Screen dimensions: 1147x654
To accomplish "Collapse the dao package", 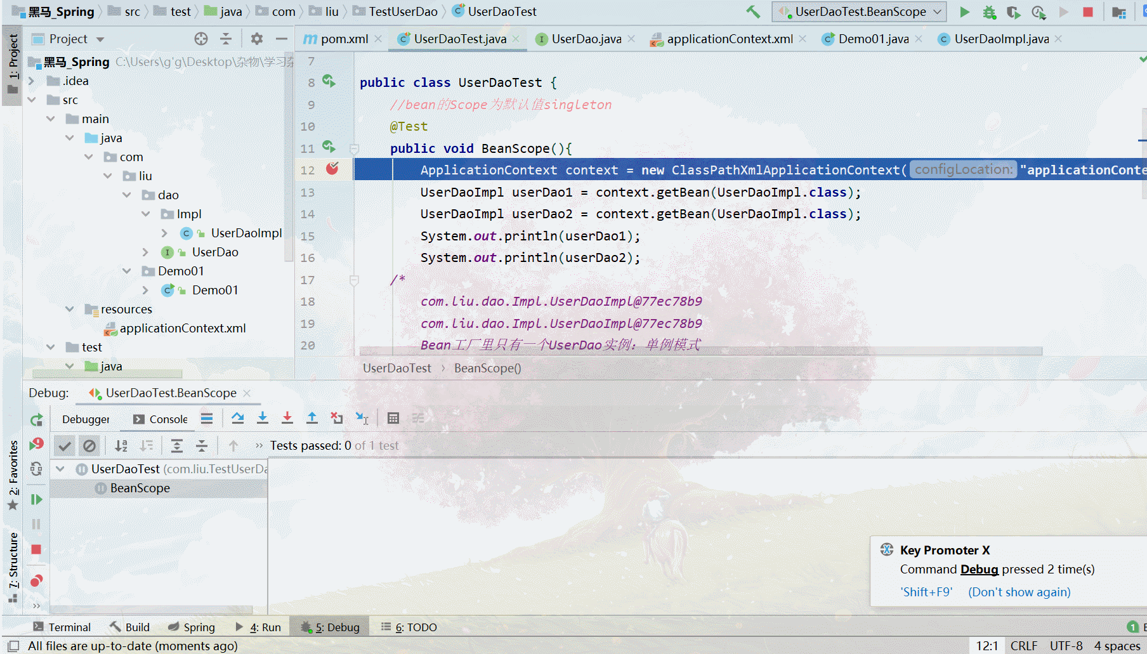I will pos(126,195).
